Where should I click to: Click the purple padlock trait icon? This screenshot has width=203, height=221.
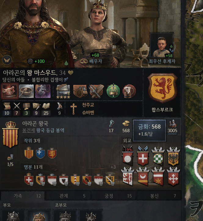(43, 91)
